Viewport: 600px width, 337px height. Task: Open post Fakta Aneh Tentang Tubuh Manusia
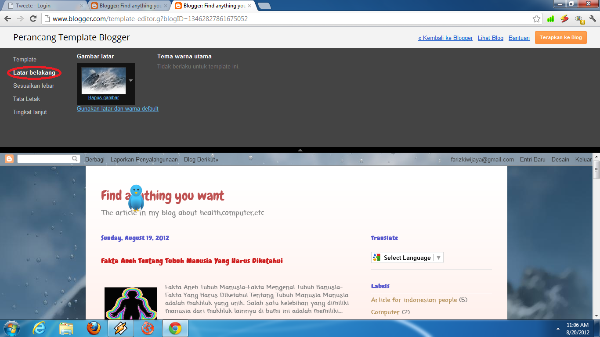tap(192, 261)
